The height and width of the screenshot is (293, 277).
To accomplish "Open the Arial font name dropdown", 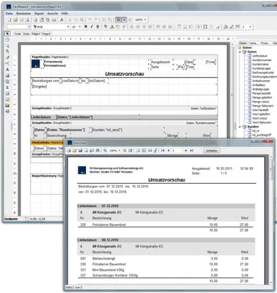I will point(68,27).
